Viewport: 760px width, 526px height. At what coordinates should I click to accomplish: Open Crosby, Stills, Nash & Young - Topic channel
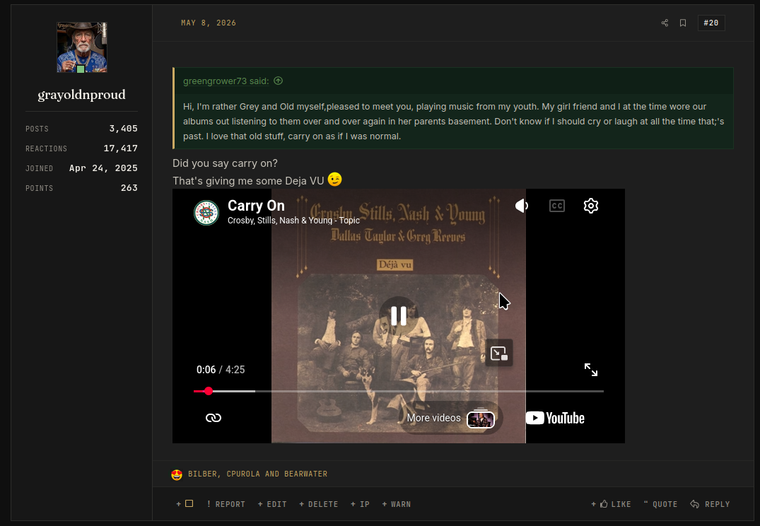(293, 221)
